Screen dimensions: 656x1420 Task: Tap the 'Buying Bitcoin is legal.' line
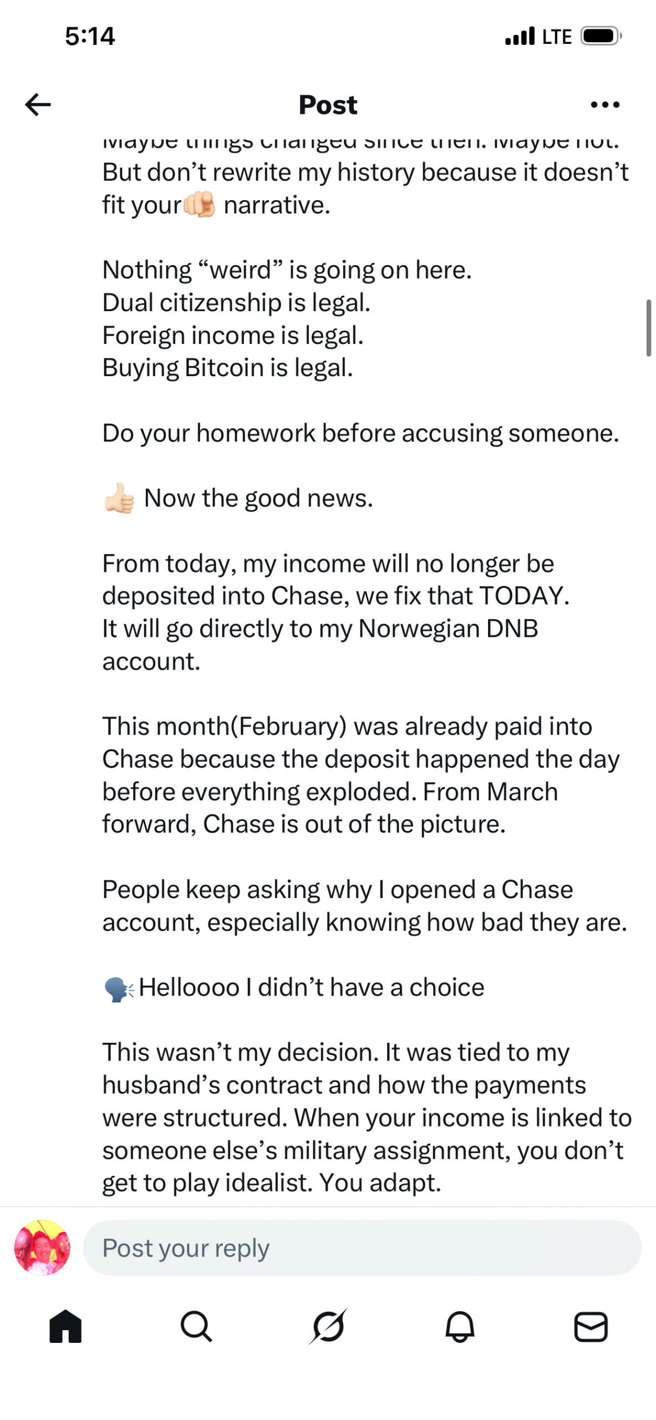(x=227, y=368)
